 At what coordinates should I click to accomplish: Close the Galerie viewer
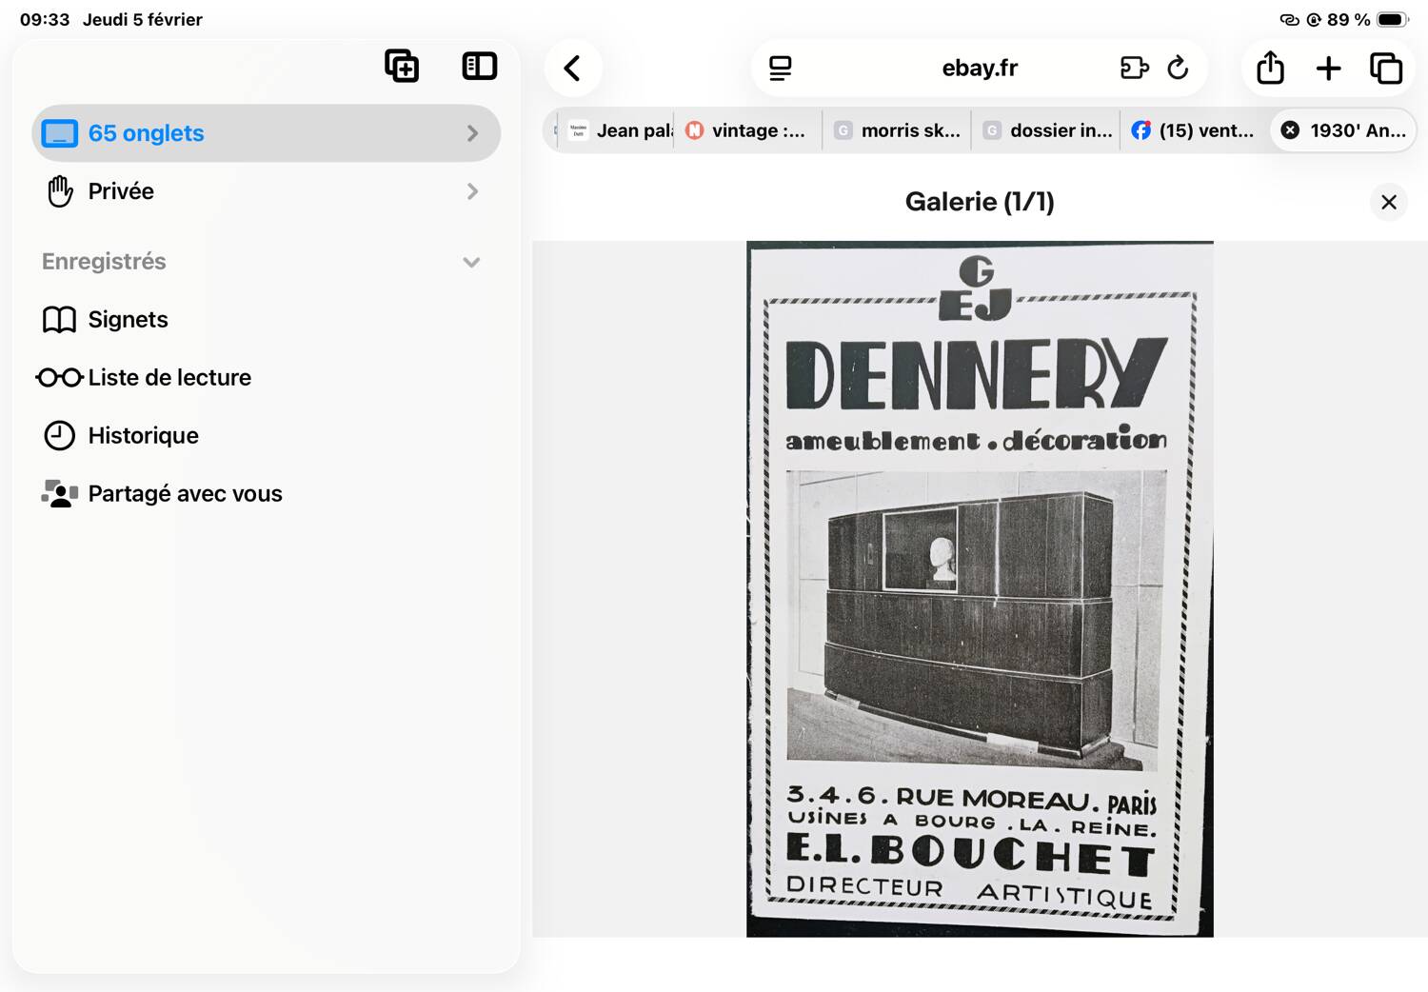click(1388, 202)
